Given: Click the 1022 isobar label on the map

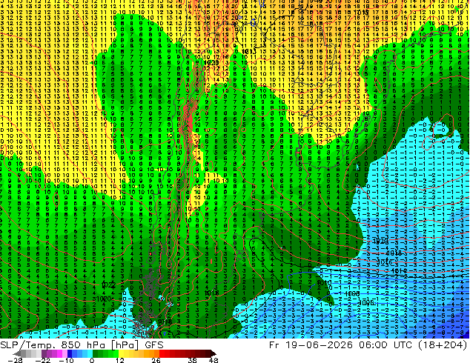Looking at the screenshot, I should [x=108, y=284].
